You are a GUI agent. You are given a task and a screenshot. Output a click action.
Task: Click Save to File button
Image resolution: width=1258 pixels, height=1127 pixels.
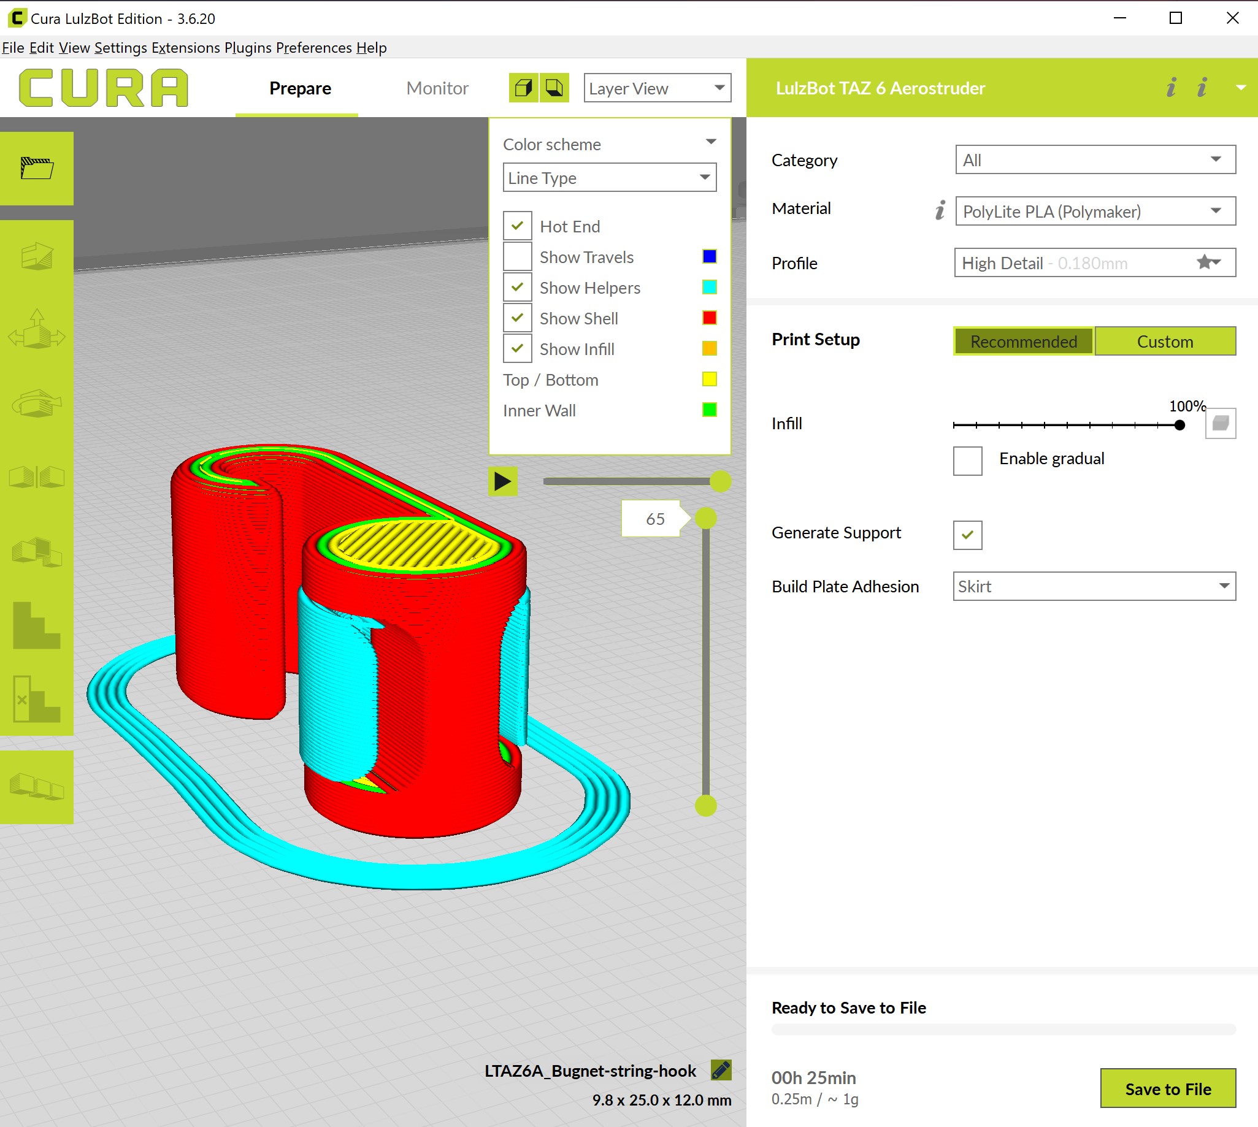pyautogui.click(x=1168, y=1088)
